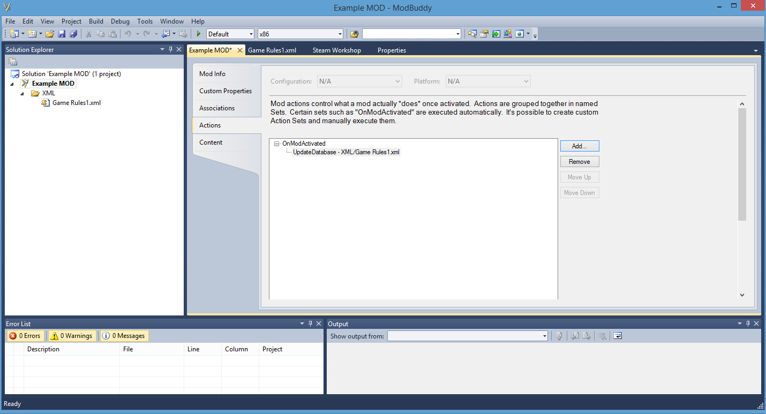The height and width of the screenshot is (414, 766).
Task: Click the Add New Item toolbar icon
Action: click(x=32, y=34)
